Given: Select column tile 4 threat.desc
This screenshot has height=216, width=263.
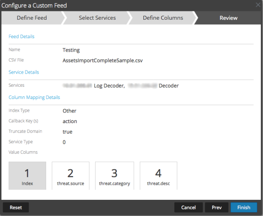Looking at the screenshot, I should pos(158,176).
